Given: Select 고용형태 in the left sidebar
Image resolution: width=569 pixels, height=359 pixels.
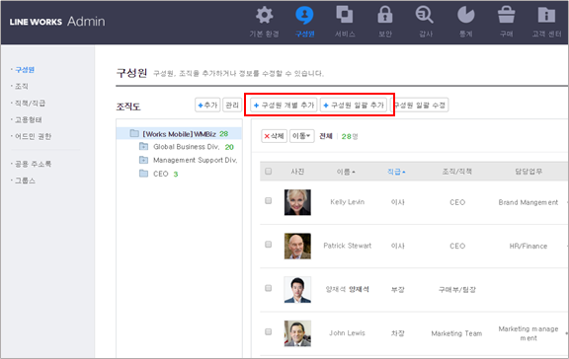Looking at the screenshot, I should coord(29,120).
